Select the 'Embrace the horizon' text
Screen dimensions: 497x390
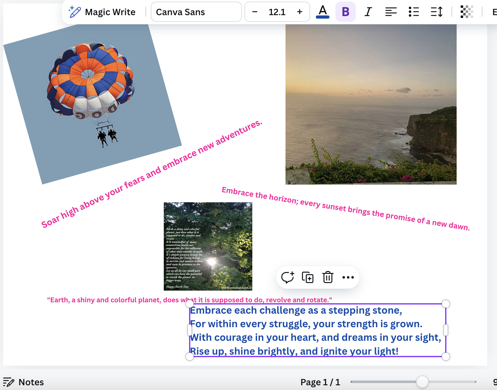point(346,209)
